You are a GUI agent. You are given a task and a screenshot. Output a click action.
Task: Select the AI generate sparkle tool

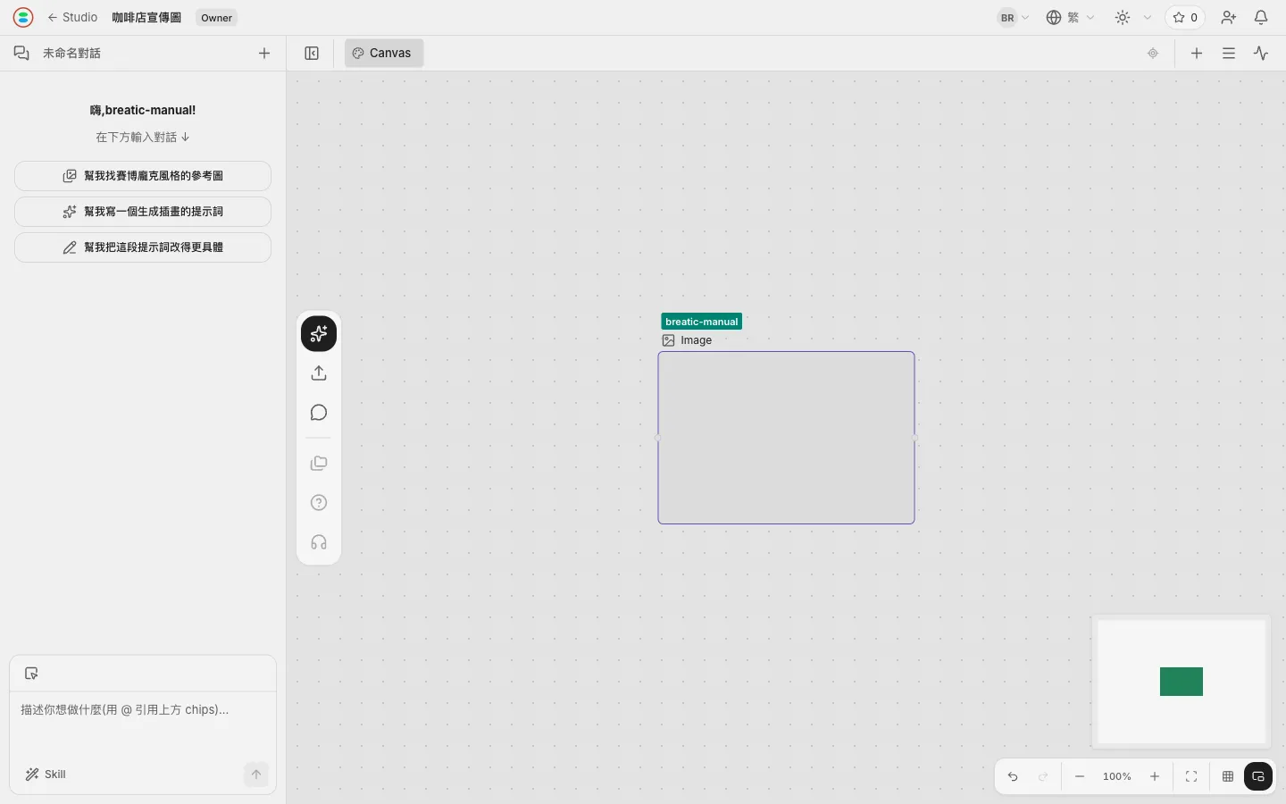[x=319, y=334]
